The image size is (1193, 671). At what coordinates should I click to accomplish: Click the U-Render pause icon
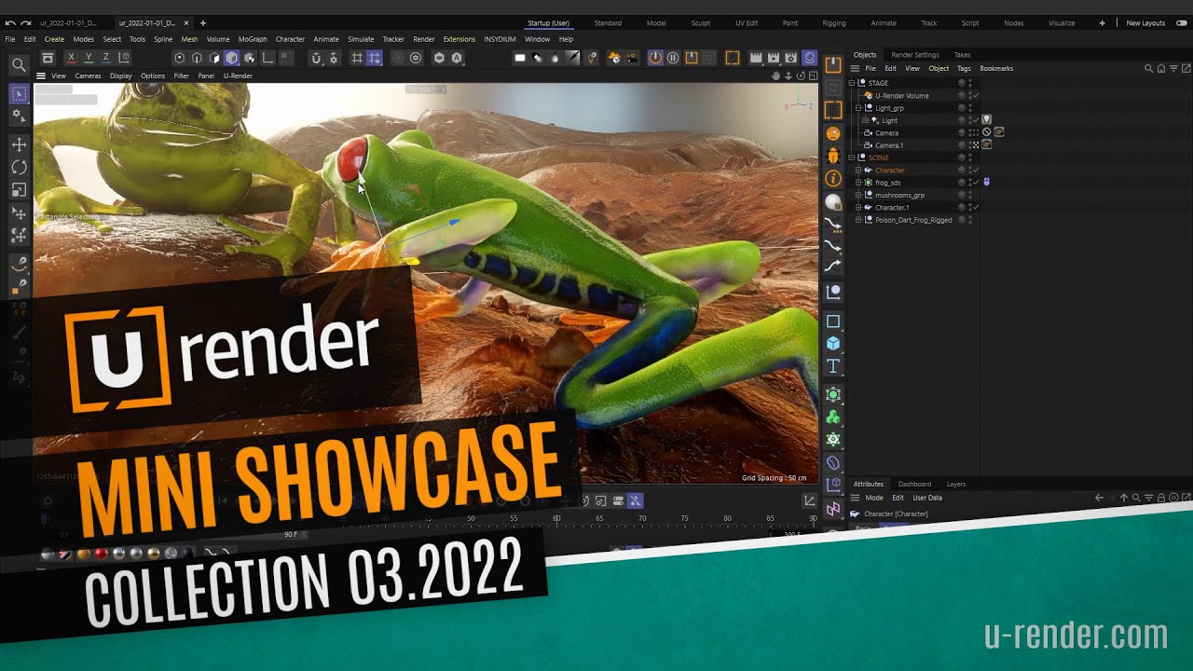(673, 58)
